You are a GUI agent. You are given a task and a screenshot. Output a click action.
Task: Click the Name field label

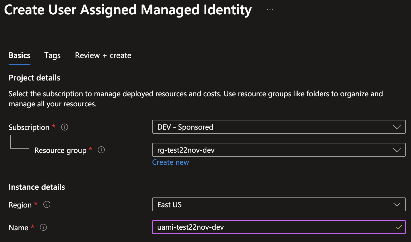(18, 228)
